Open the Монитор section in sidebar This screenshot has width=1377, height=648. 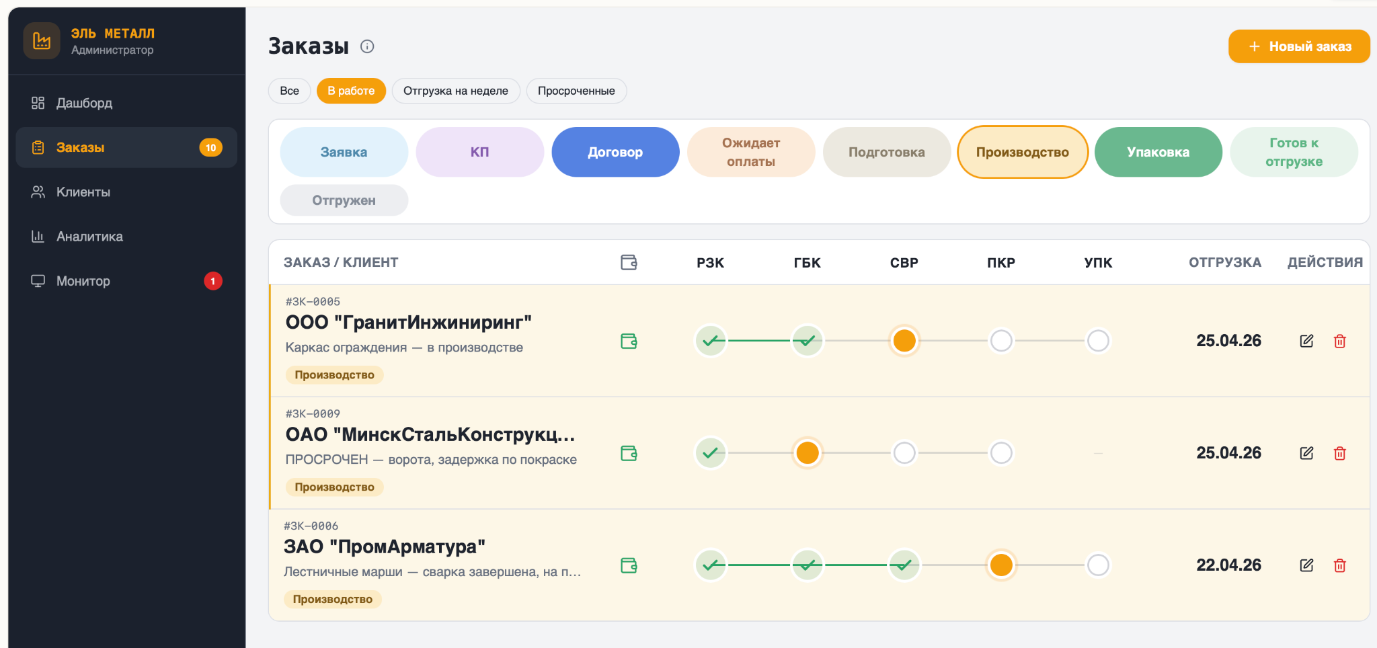(126, 281)
